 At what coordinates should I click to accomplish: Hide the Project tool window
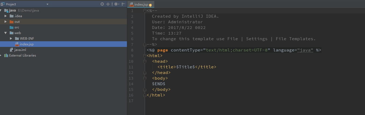pos(123,4)
